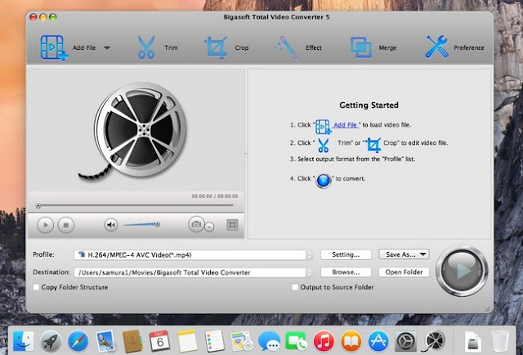Click the blue convert orb in step 4
Viewport: 523px width, 355px height.
[324, 181]
